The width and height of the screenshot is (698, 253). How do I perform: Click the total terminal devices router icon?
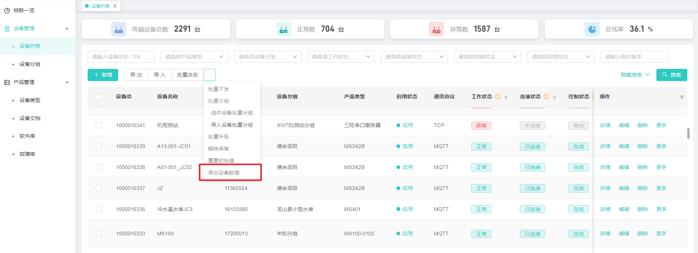pyautogui.click(x=119, y=29)
